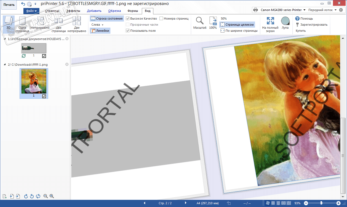Rotate page counterclockwise icon
The width and height of the screenshot is (347, 207).
pyautogui.click(x=32, y=196)
